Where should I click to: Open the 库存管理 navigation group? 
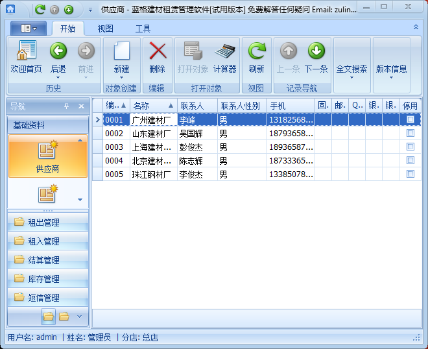pos(48,279)
